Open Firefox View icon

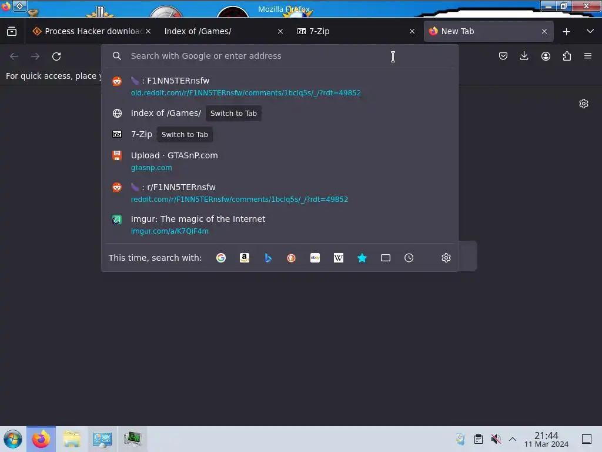click(12, 32)
